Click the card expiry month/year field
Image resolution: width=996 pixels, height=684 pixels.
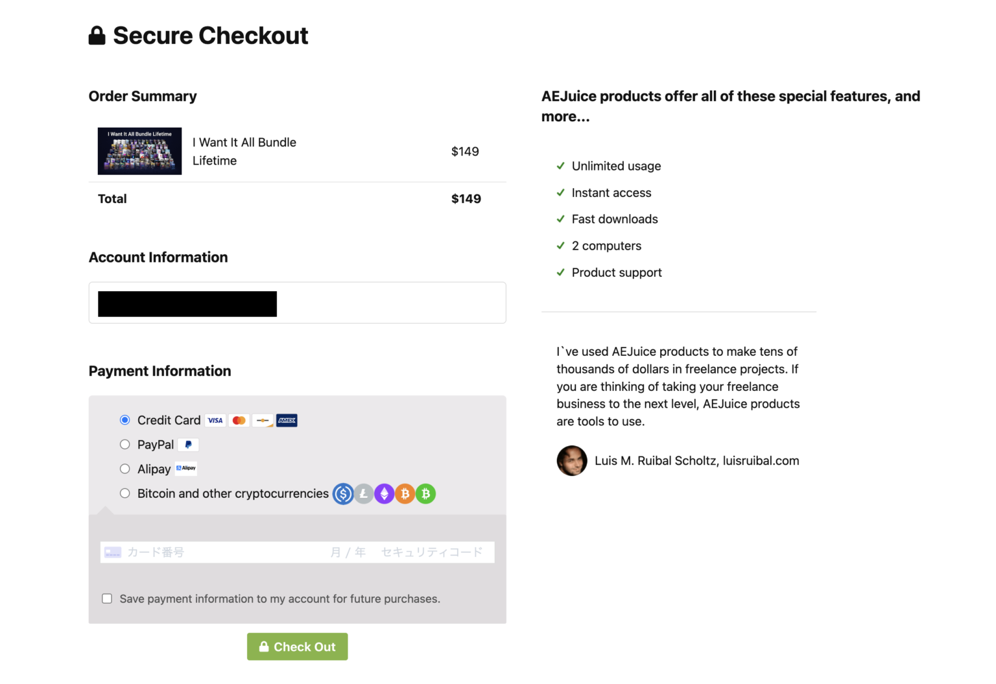click(x=348, y=552)
